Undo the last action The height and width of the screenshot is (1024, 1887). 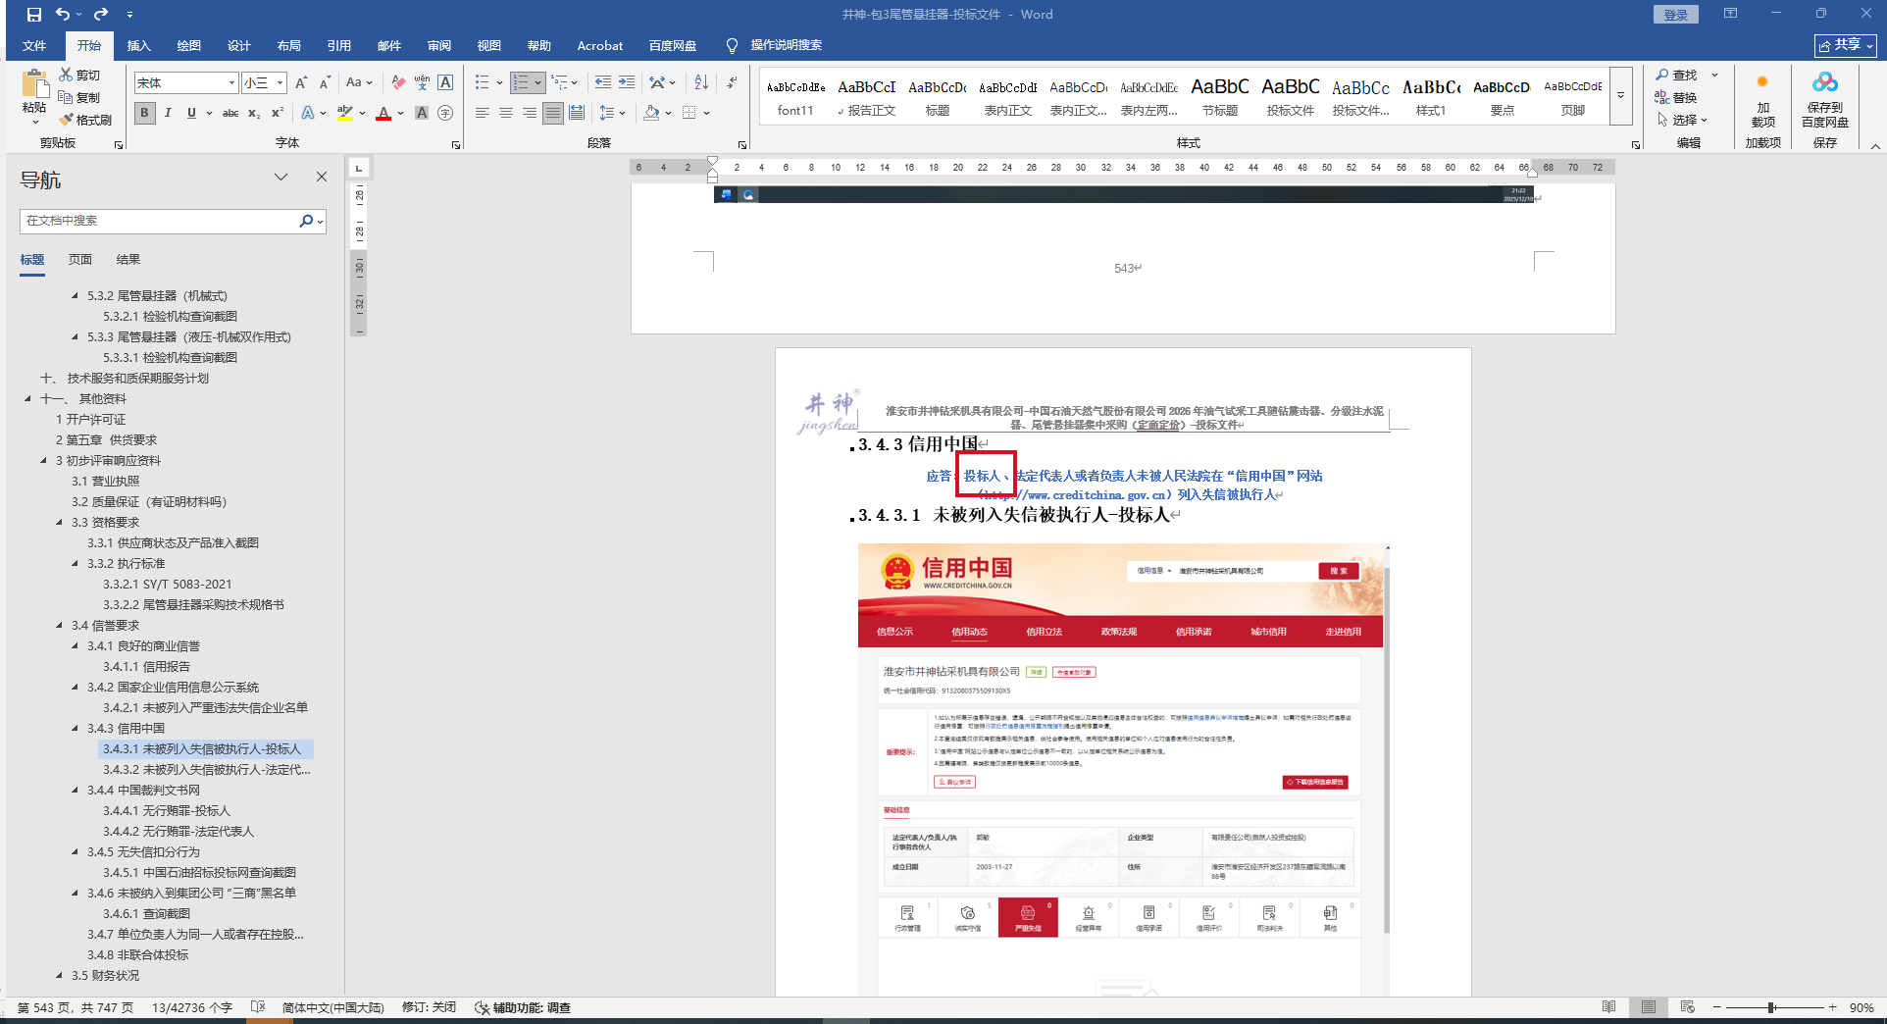pyautogui.click(x=63, y=15)
